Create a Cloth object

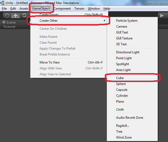pos(132,110)
